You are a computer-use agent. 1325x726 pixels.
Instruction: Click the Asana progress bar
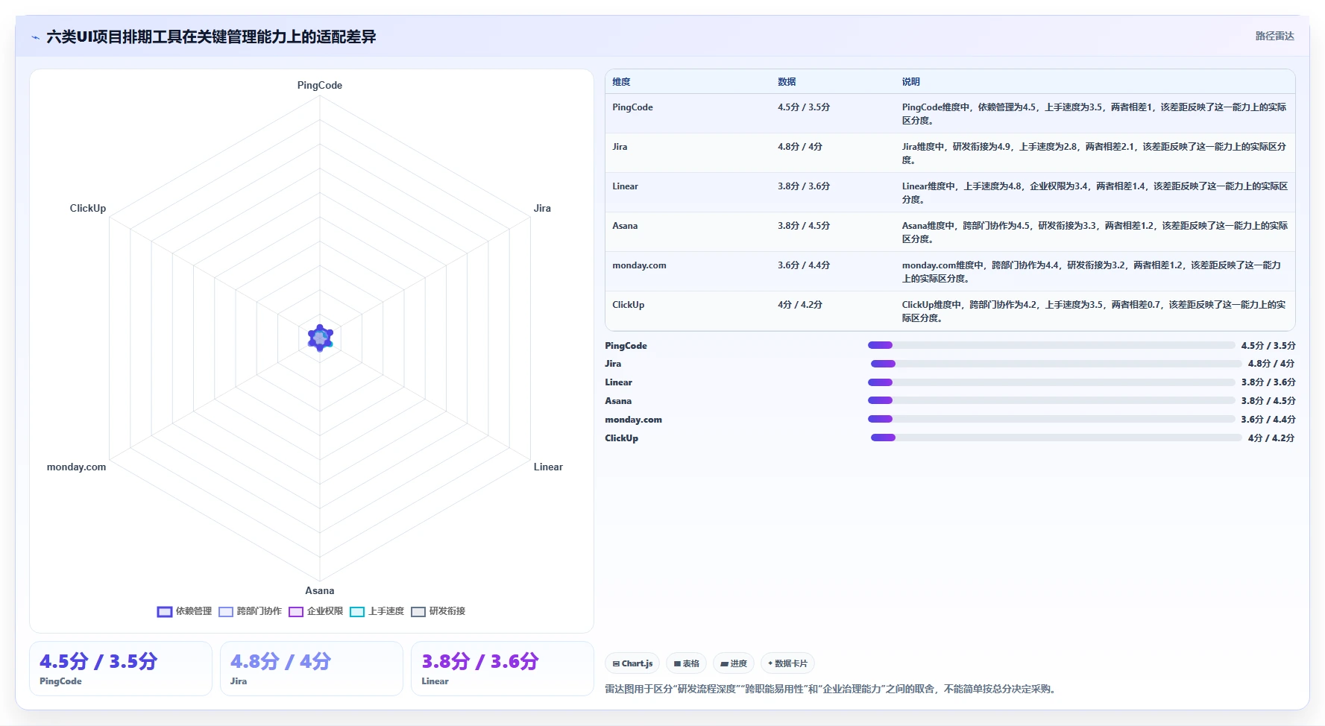point(1051,400)
